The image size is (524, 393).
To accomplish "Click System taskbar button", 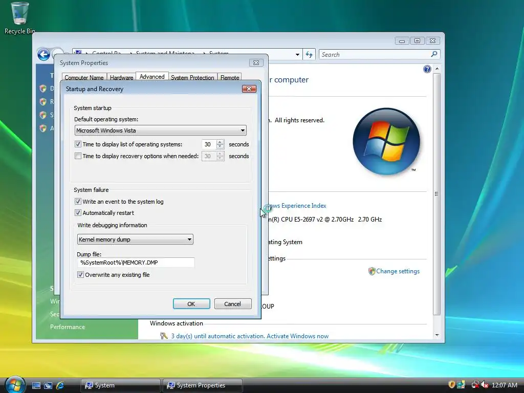I will click(120, 385).
